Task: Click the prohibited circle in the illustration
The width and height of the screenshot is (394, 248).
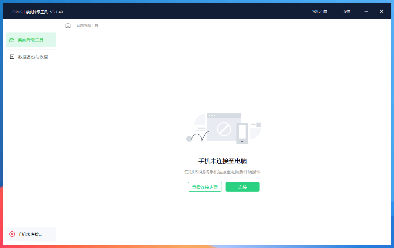Action: point(224,129)
